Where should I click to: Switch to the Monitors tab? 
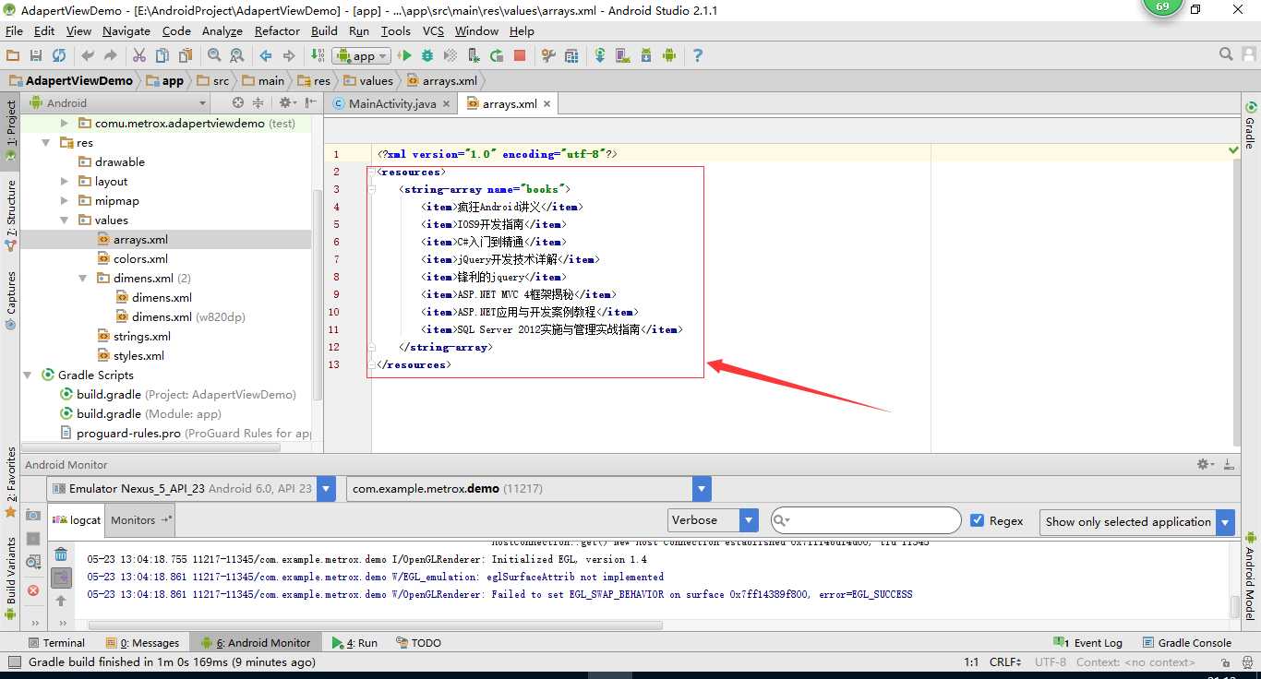click(139, 520)
